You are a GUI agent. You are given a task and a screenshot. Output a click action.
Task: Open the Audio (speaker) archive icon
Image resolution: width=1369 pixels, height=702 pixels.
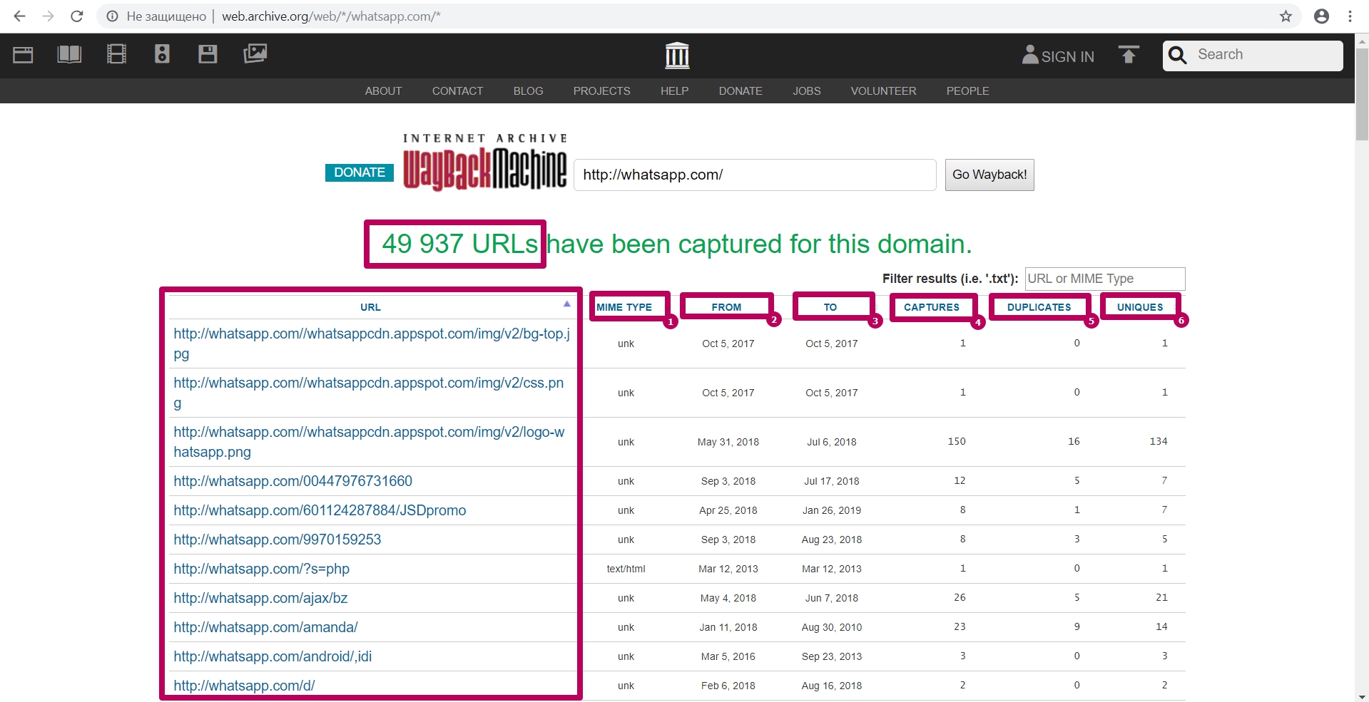pos(162,54)
